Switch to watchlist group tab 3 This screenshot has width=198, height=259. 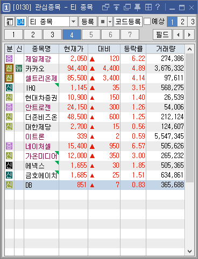(x=52, y=35)
